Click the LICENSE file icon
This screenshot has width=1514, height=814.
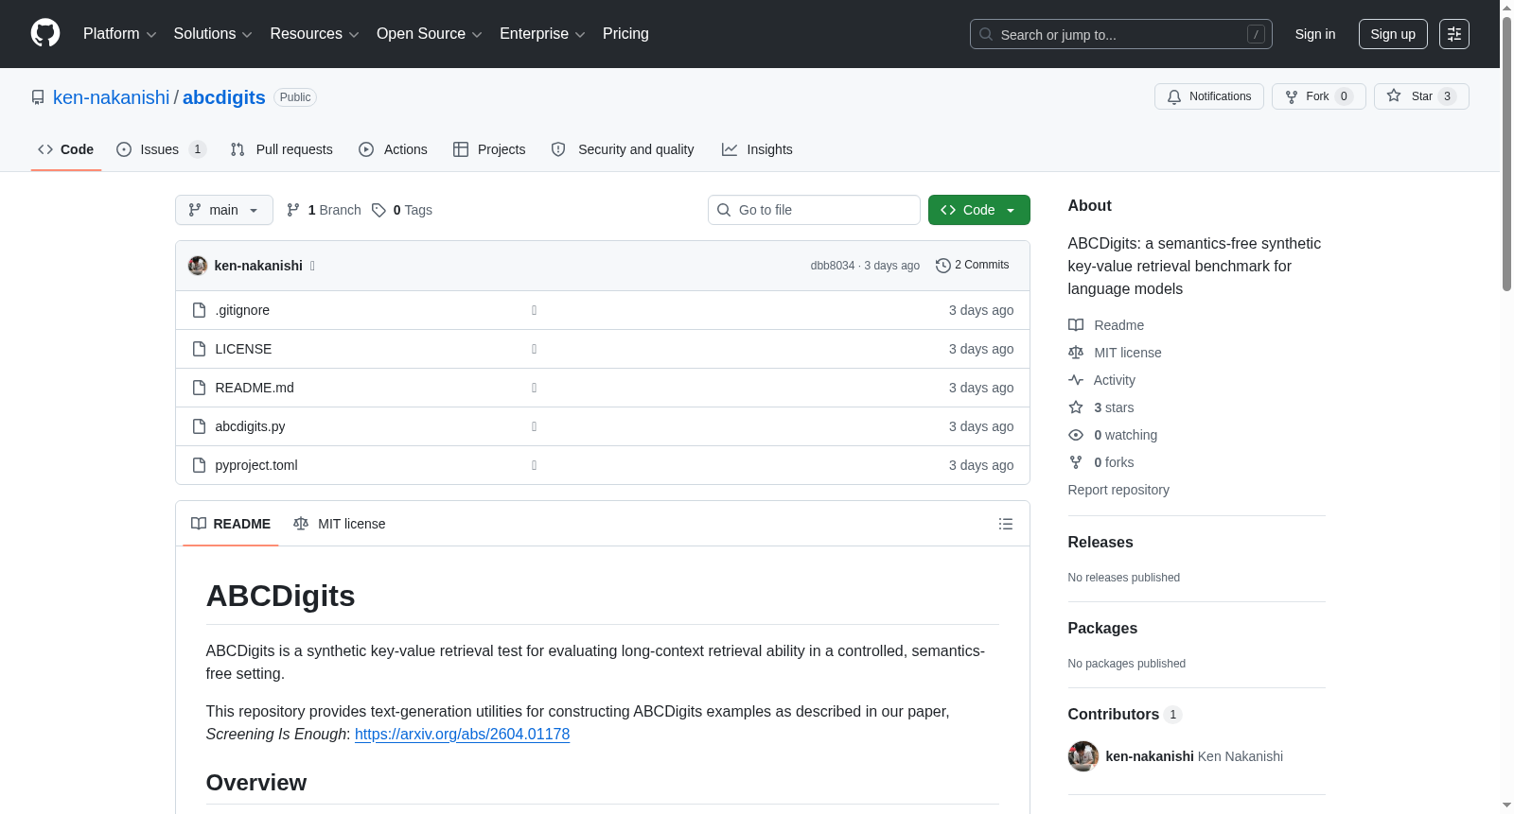(x=199, y=349)
